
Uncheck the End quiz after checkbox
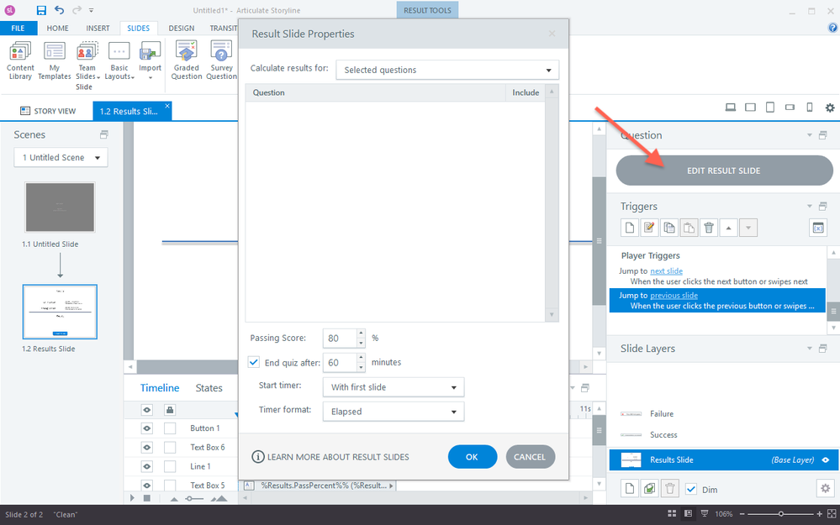(x=255, y=363)
